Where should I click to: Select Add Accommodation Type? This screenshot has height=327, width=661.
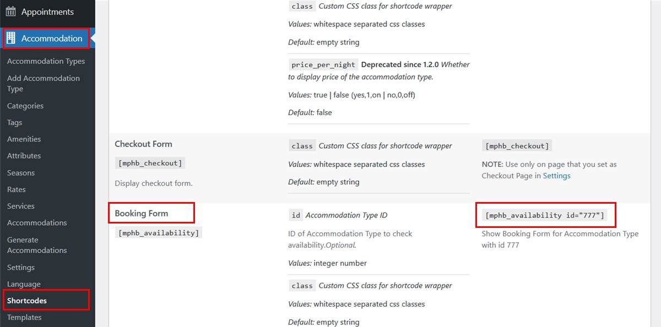coord(43,83)
